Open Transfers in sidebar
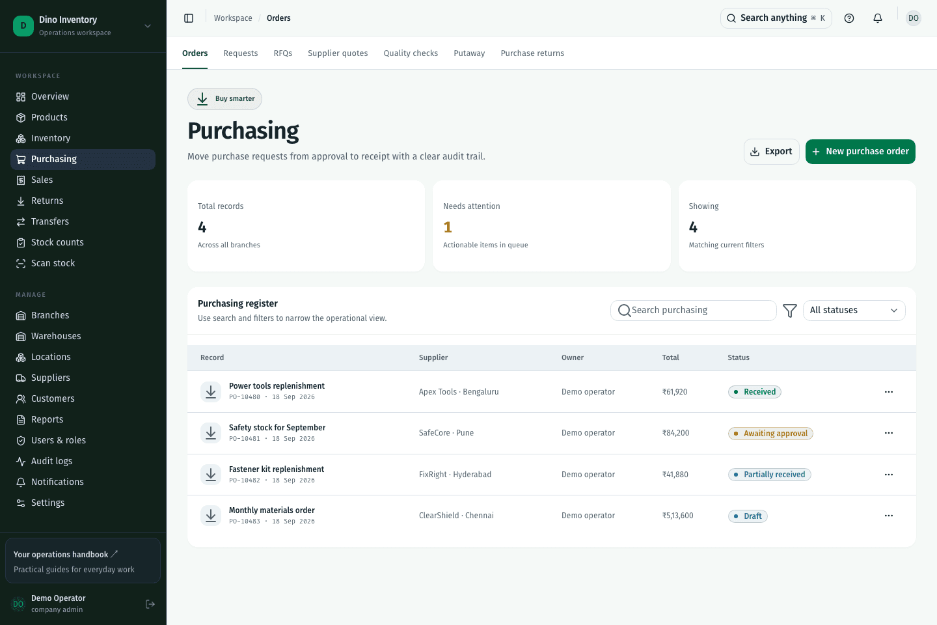937x625 pixels. click(x=83, y=221)
